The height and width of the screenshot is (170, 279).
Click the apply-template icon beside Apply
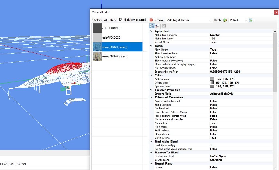(225, 20)
